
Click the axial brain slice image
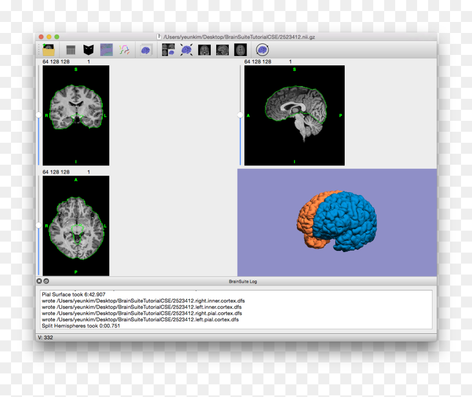tap(76, 226)
